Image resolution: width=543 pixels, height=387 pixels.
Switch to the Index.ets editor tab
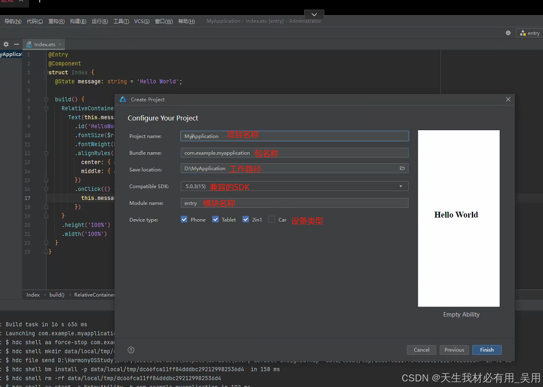coord(44,44)
